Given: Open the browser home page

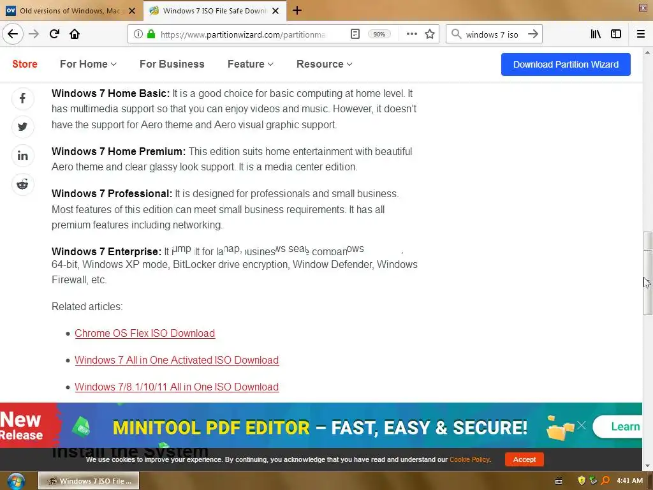Looking at the screenshot, I should pyautogui.click(x=75, y=34).
